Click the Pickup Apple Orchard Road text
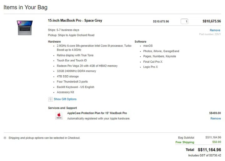225x161 pixels. coord(71,35)
